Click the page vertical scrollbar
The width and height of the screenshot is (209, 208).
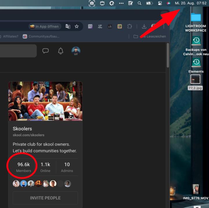point(168,55)
